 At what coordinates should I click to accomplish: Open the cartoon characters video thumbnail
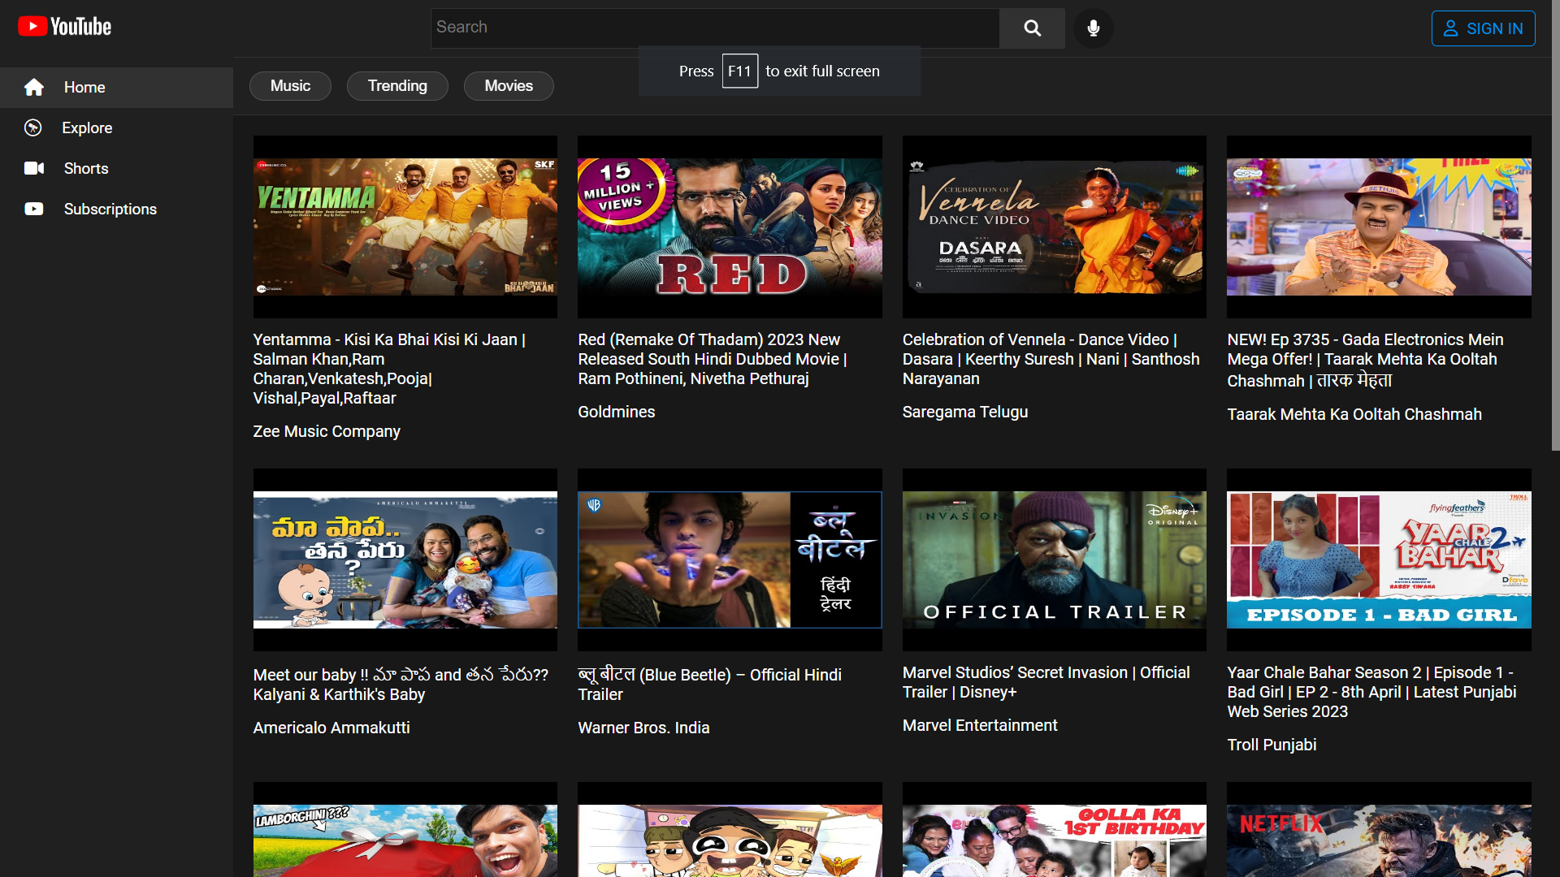[x=730, y=830]
